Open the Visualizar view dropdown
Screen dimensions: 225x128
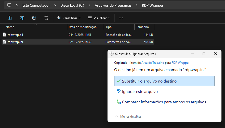tap(99, 18)
